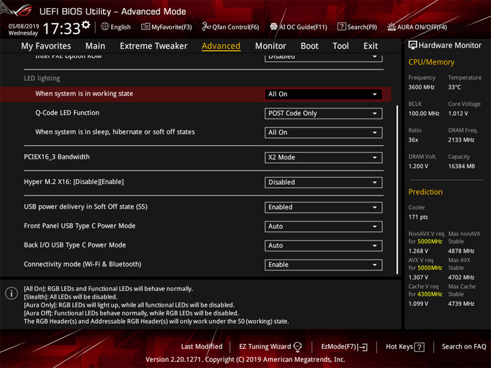
Task: Open Extreme Tweaker tab
Action: click(153, 46)
